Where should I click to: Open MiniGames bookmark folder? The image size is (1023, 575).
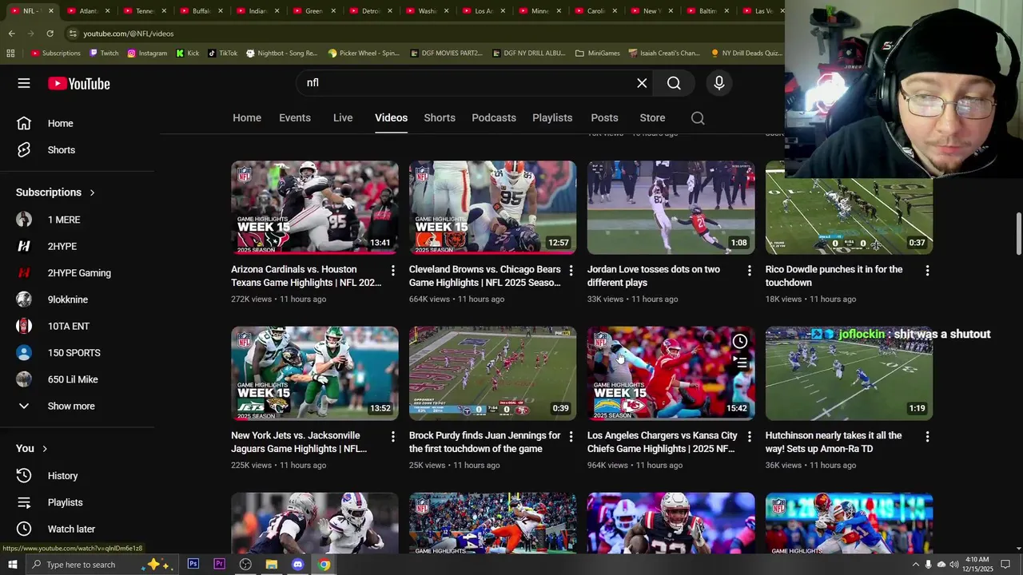point(598,54)
